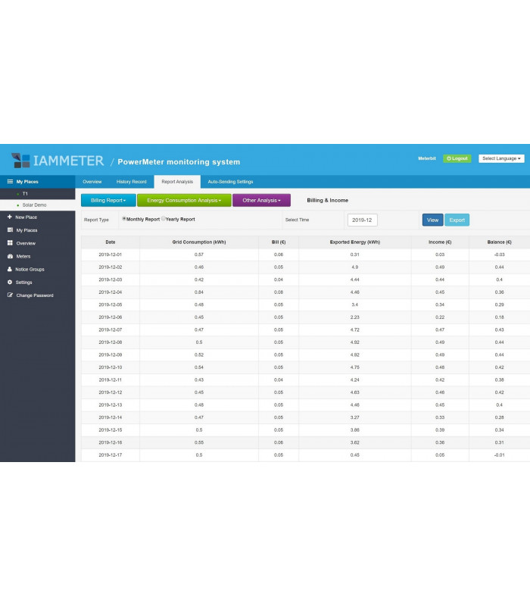Select the Yearly Report radio button
This screenshot has width=530, height=606.
point(164,219)
